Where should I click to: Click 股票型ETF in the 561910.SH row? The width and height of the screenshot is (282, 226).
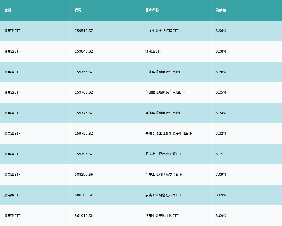12,216
